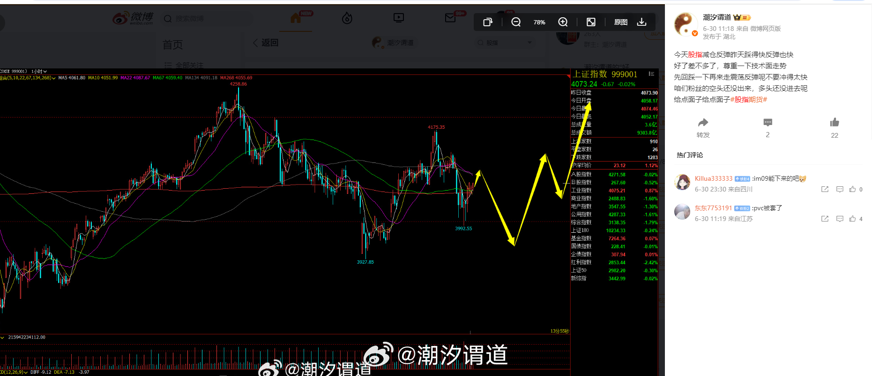Click the dimmed hot flame icon behind the viewer

347,18
